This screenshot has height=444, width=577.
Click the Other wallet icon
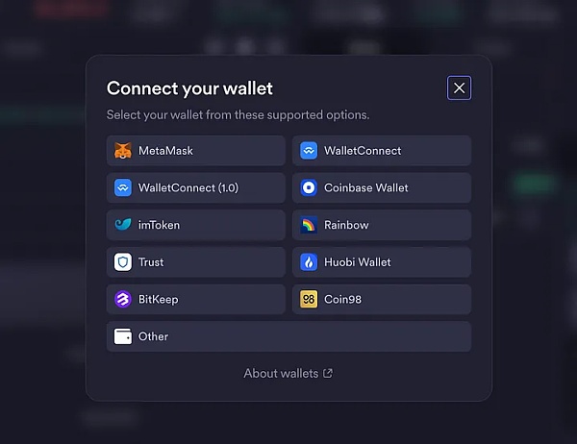pos(123,336)
